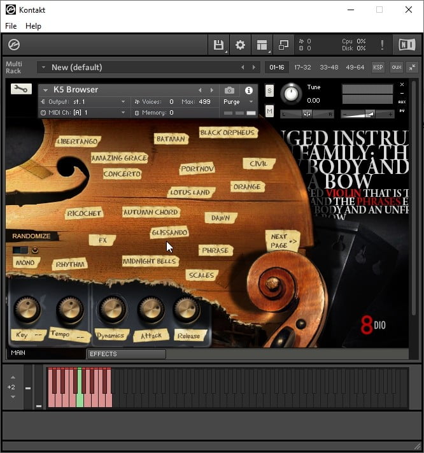Select rack page 01-16
The image size is (424, 453).
pyautogui.click(x=277, y=68)
